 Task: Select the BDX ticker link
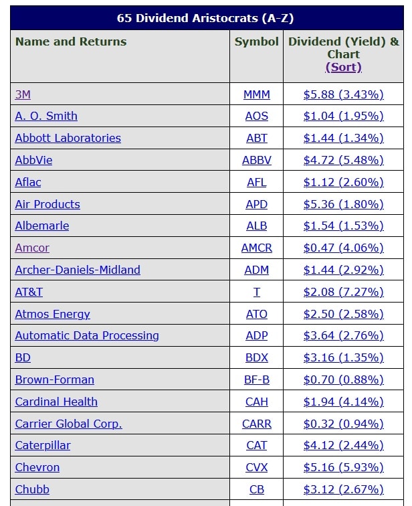pyautogui.click(x=257, y=357)
